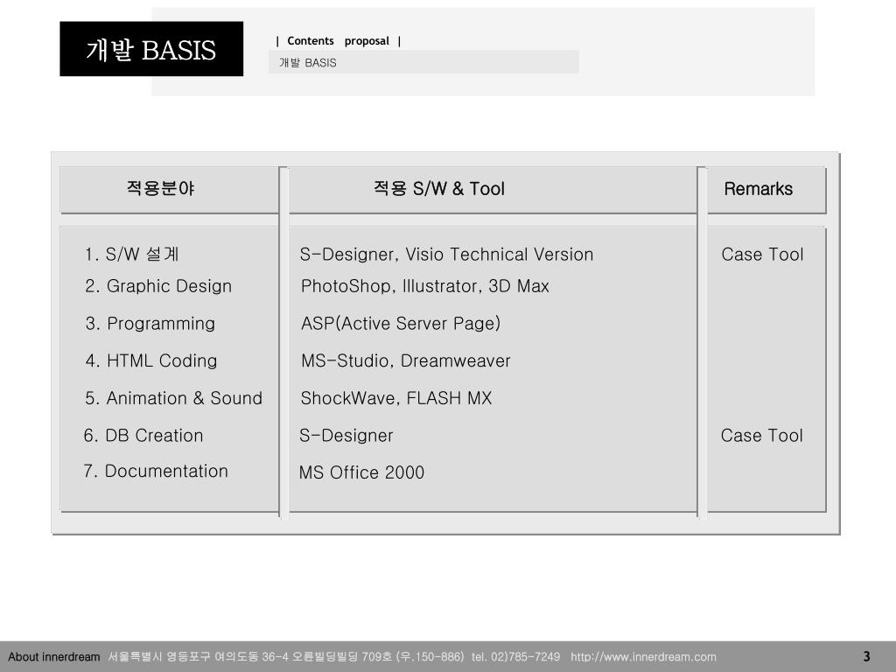Click the Seoul address text in footer

[286, 656]
